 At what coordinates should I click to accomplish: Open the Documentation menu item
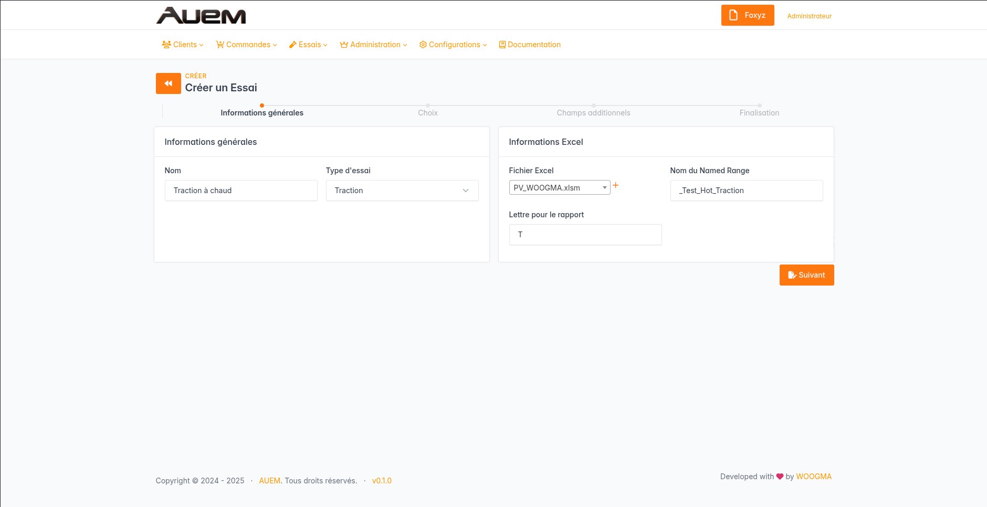click(x=530, y=45)
